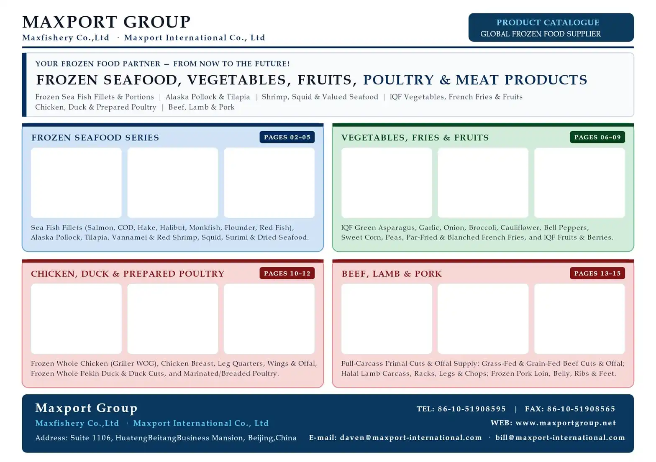Open the www.maxportgroup.net web address
The width and height of the screenshot is (656, 462).
tap(566, 423)
